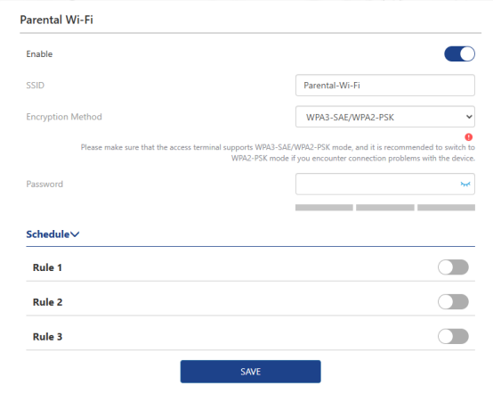
Task: Click the Encryption Method dropdown arrow
Action: pos(469,117)
